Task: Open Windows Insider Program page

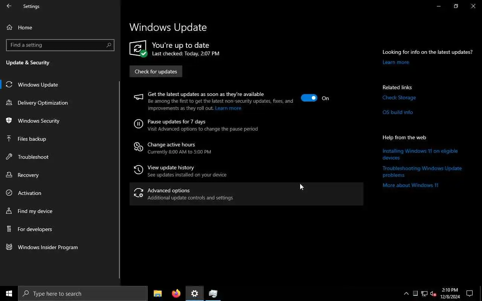Action: (x=60, y=247)
